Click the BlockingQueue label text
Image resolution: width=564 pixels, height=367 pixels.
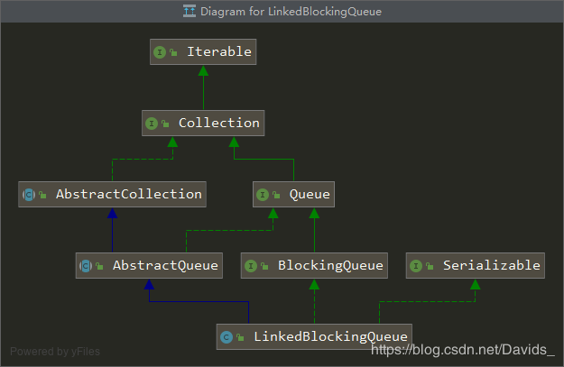click(x=330, y=266)
